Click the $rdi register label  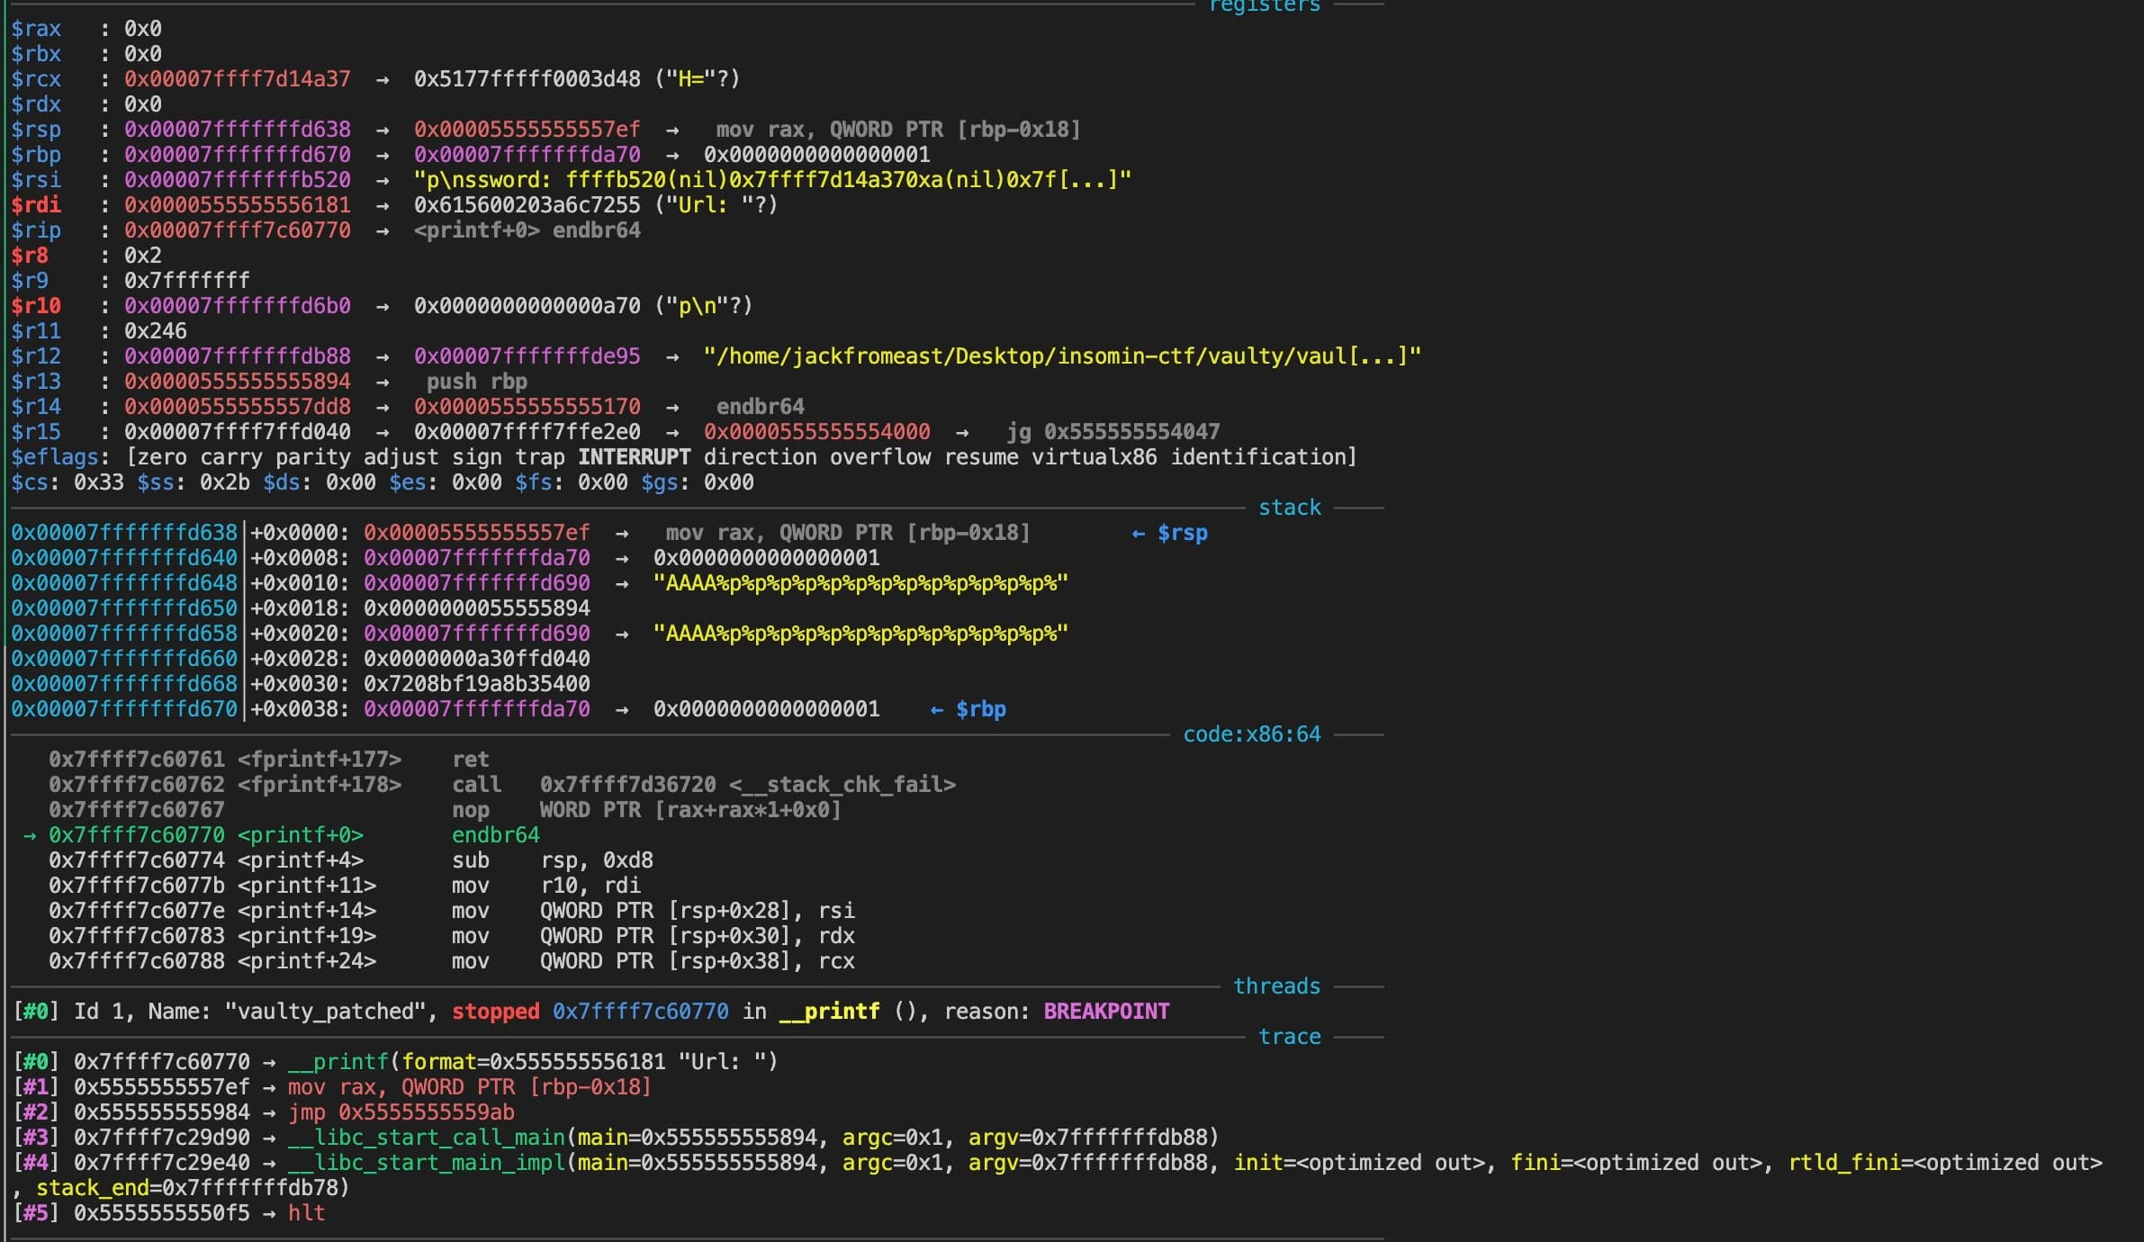(x=36, y=205)
